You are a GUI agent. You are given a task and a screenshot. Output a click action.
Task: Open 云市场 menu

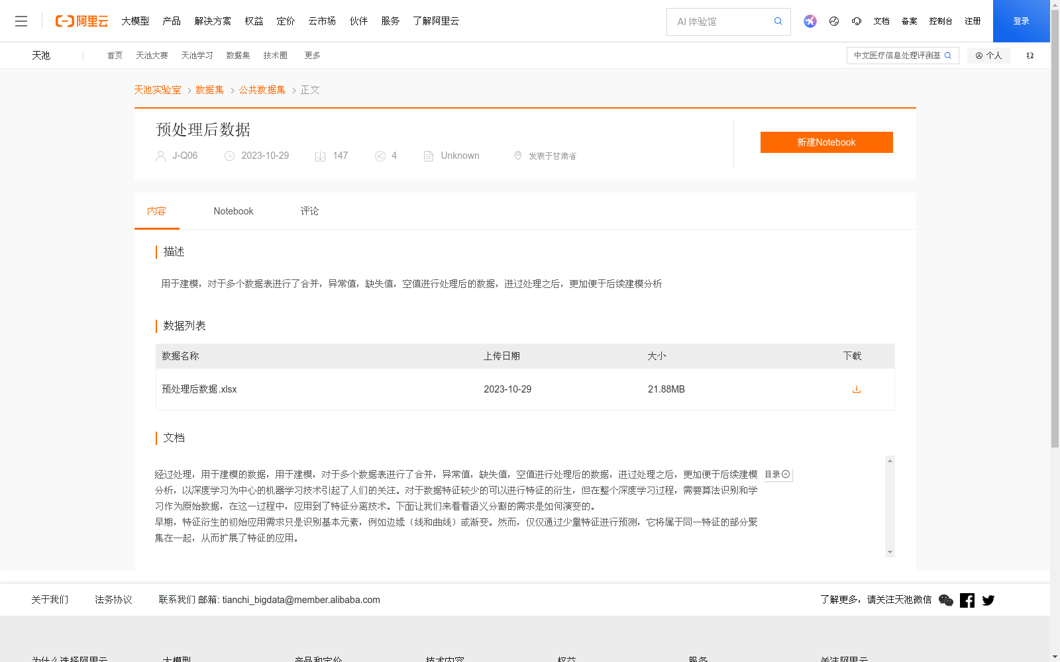(322, 21)
